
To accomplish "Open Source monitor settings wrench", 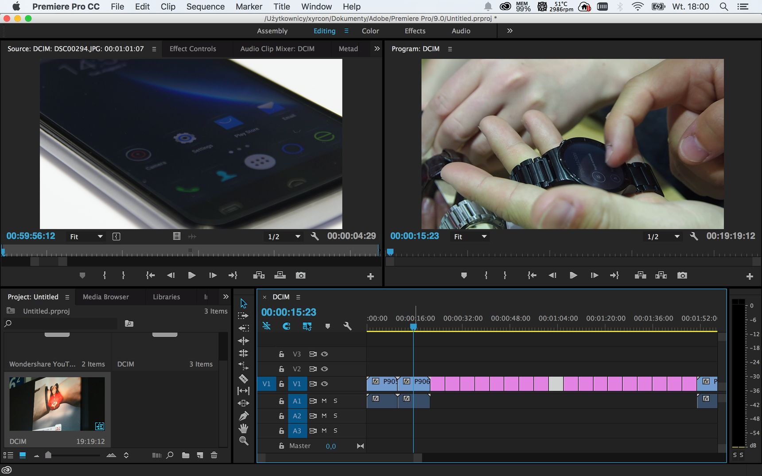I will tap(315, 236).
